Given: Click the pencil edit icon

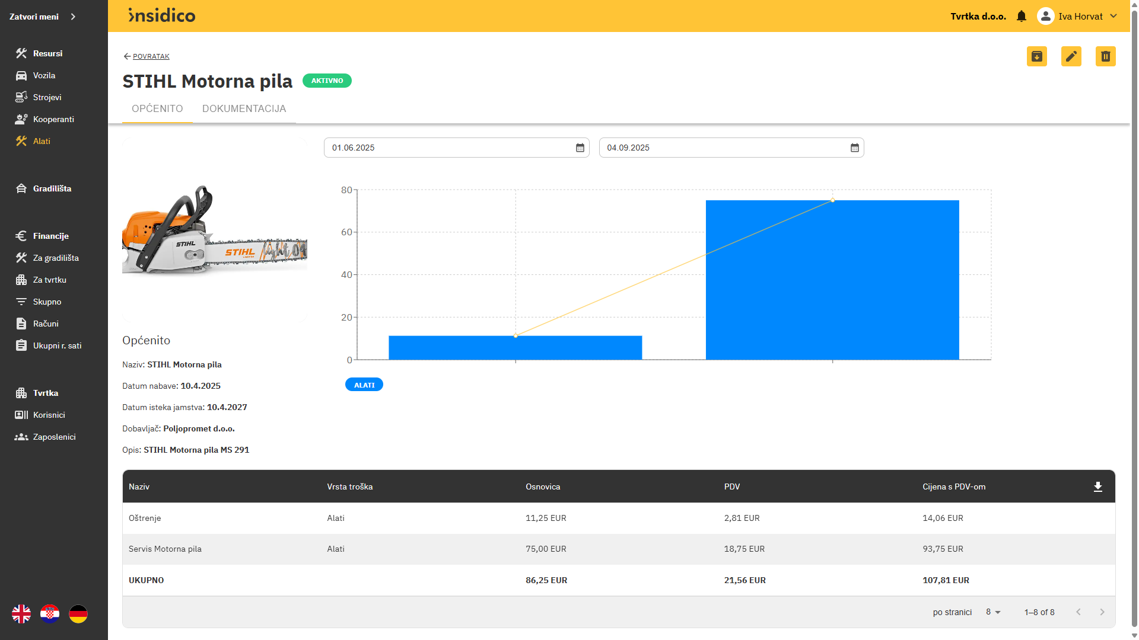Looking at the screenshot, I should pyautogui.click(x=1071, y=56).
